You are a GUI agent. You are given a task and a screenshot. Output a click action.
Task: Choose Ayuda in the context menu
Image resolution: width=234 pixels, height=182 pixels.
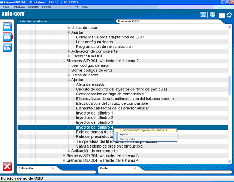click(x=145, y=134)
